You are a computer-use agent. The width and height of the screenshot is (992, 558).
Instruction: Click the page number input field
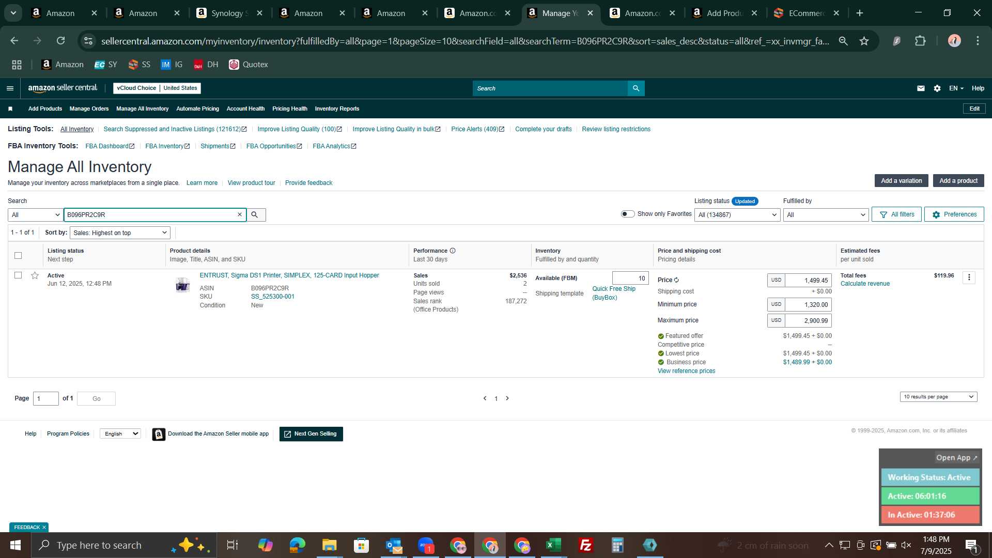click(x=46, y=399)
